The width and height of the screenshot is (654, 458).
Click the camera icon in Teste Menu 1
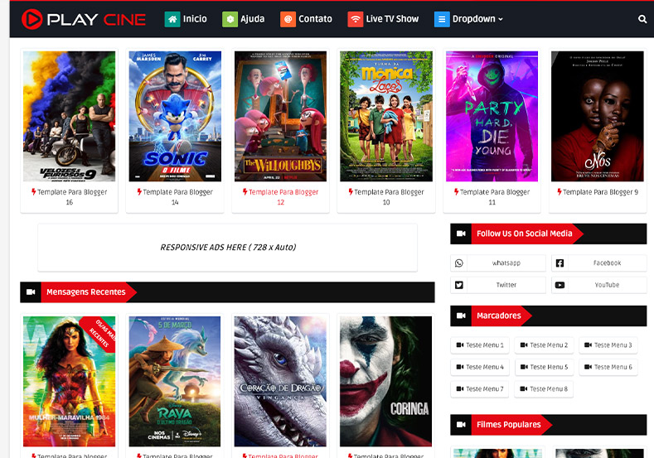tap(460, 345)
